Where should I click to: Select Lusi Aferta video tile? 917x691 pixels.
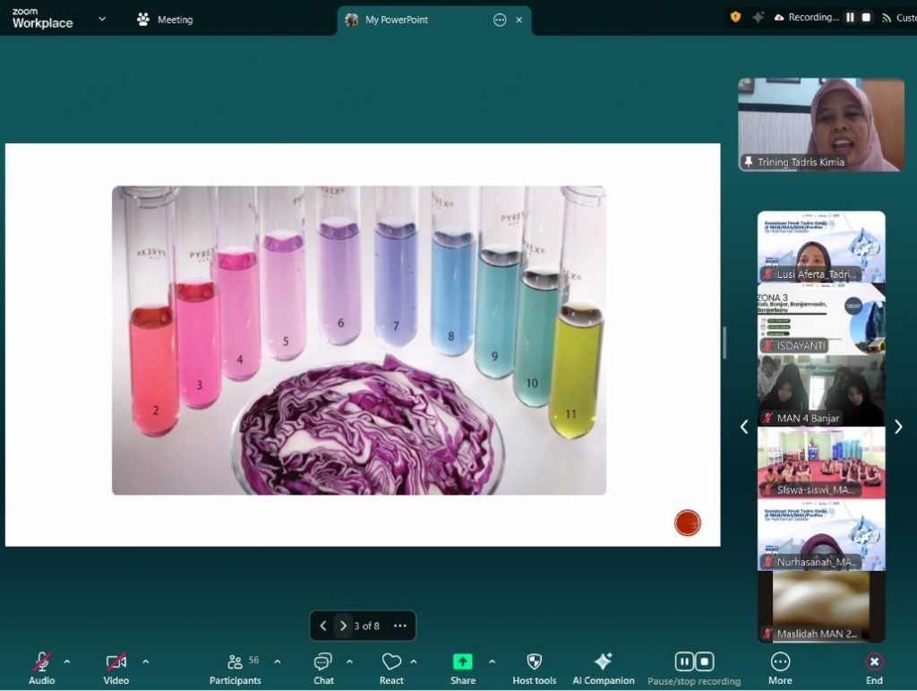point(821,246)
